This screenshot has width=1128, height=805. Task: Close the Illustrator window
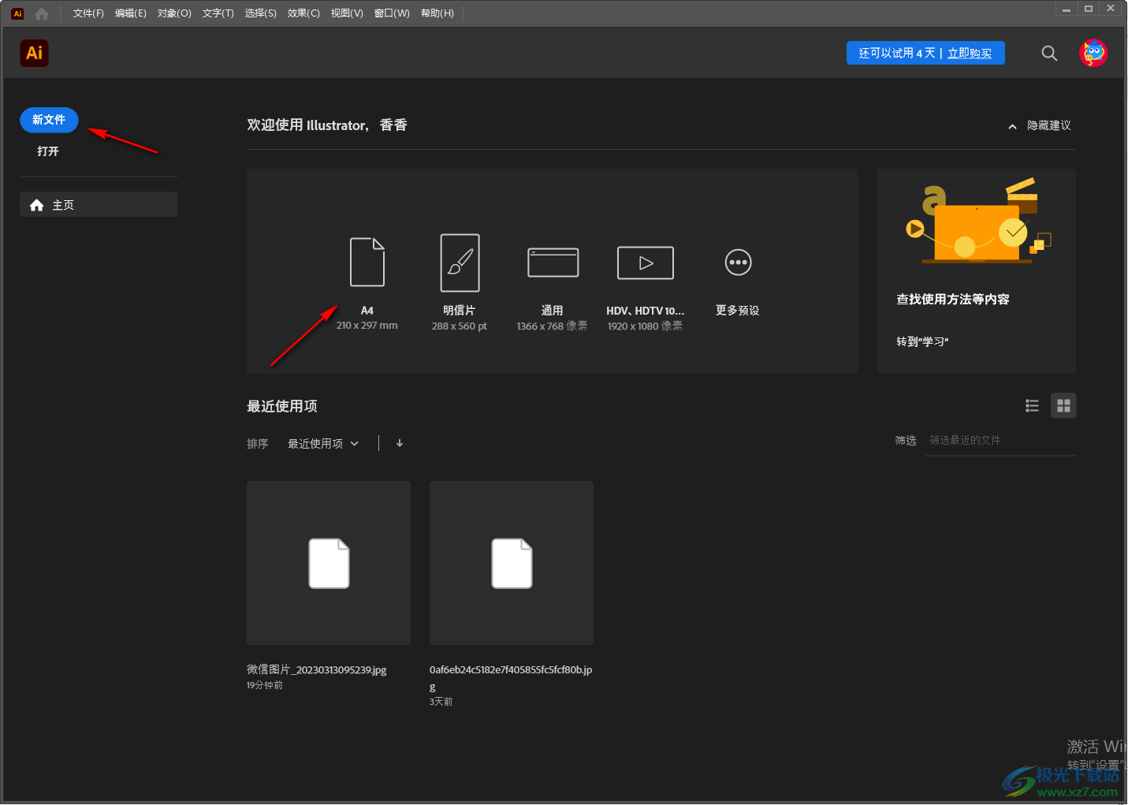[x=1111, y=9]
